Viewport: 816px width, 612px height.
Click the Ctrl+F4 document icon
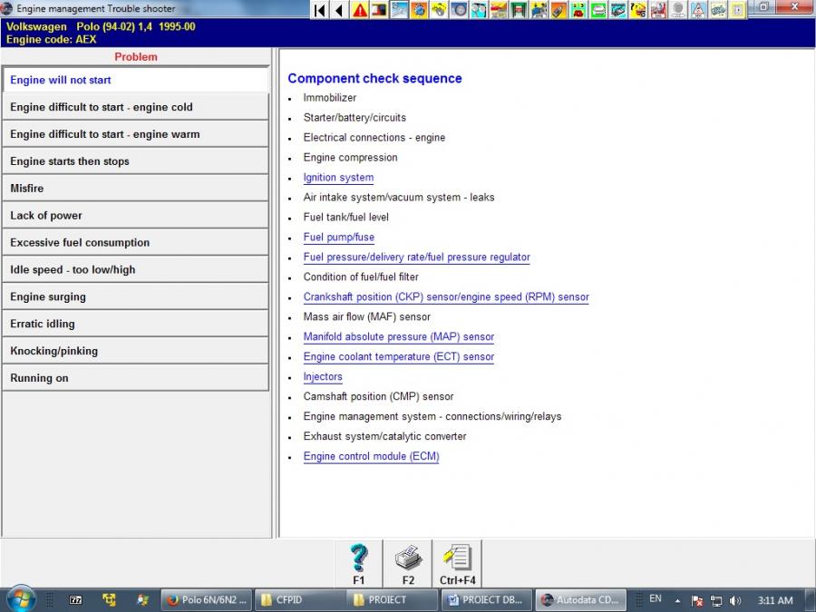tap(458, 563)
